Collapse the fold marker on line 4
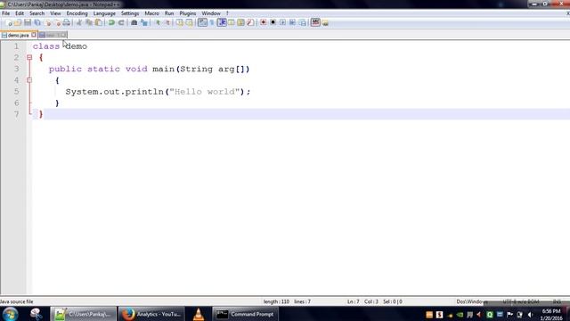Screen dimensions: 570x321 29,80
